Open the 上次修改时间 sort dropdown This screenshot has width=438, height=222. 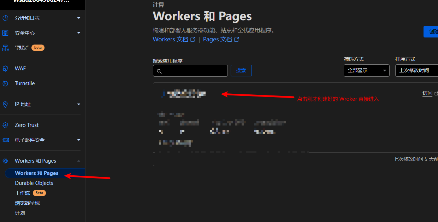(416, 70)
